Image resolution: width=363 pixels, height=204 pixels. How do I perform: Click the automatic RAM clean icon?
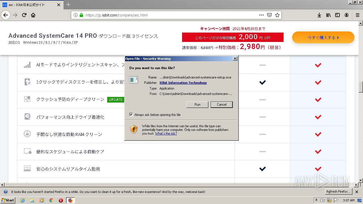pyautogui.click(x=27, y=134)
